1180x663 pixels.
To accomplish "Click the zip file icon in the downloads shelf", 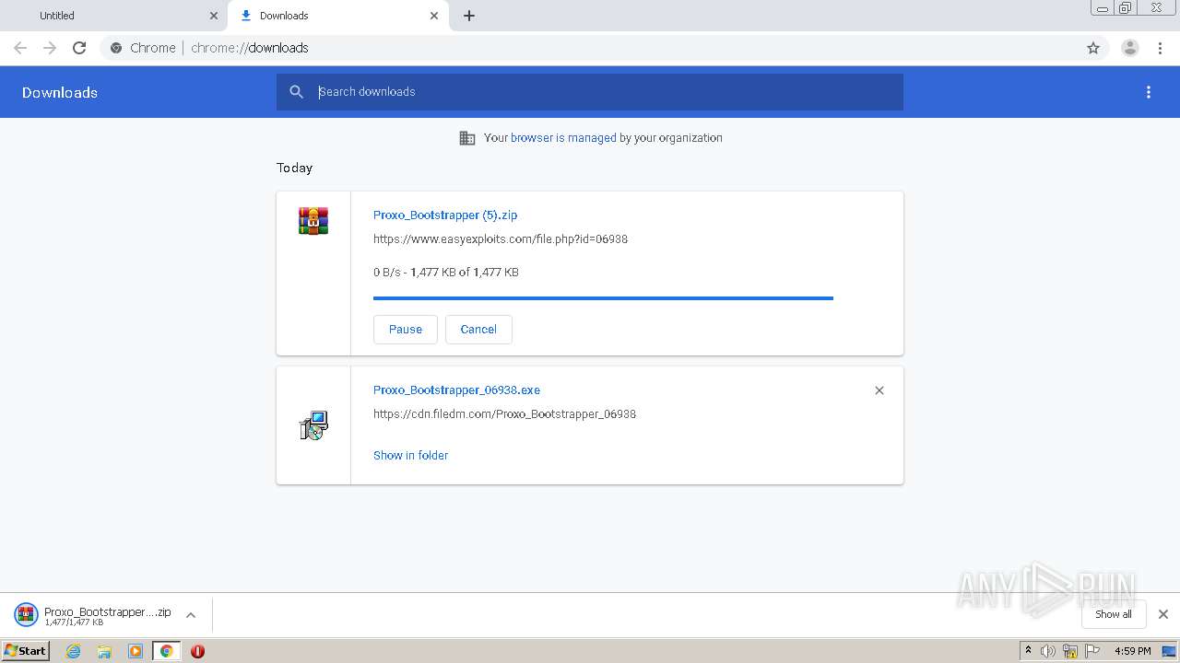I will click(26, 614).
